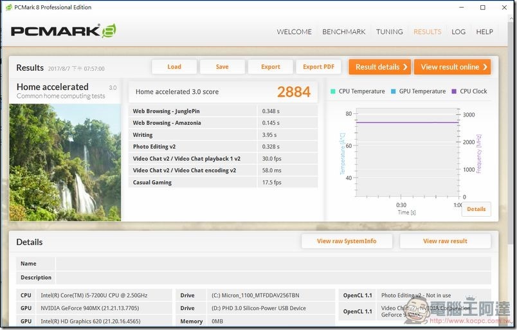Click the results timestamp 2017/8/7
The width and height of the screenshot is (517, 330).
pos(76,69)
